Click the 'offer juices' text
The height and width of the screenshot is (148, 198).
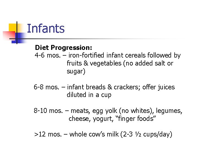click(x=159, y=87)
